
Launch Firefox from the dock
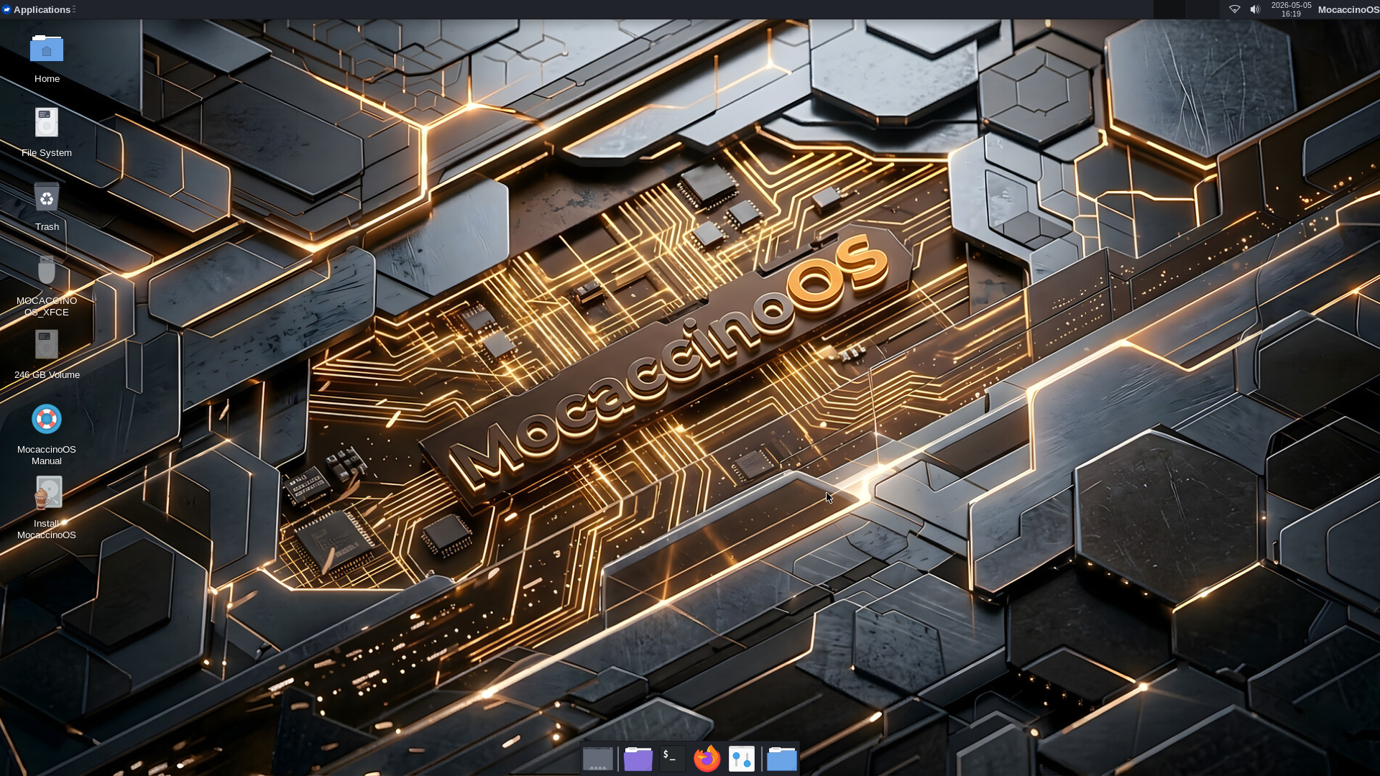707,759
